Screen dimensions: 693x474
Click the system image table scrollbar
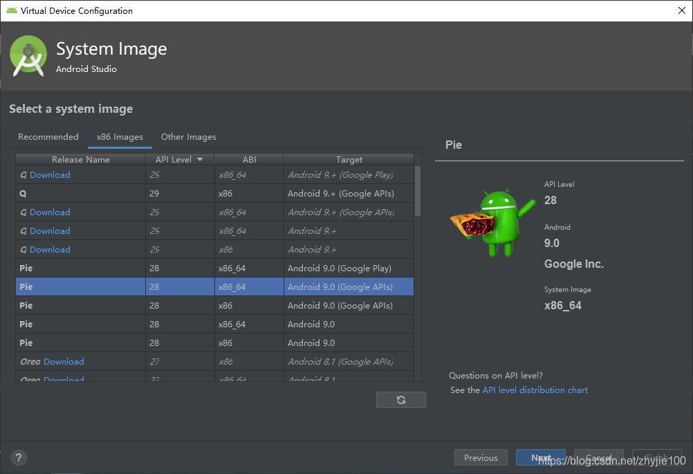[418, 191]
